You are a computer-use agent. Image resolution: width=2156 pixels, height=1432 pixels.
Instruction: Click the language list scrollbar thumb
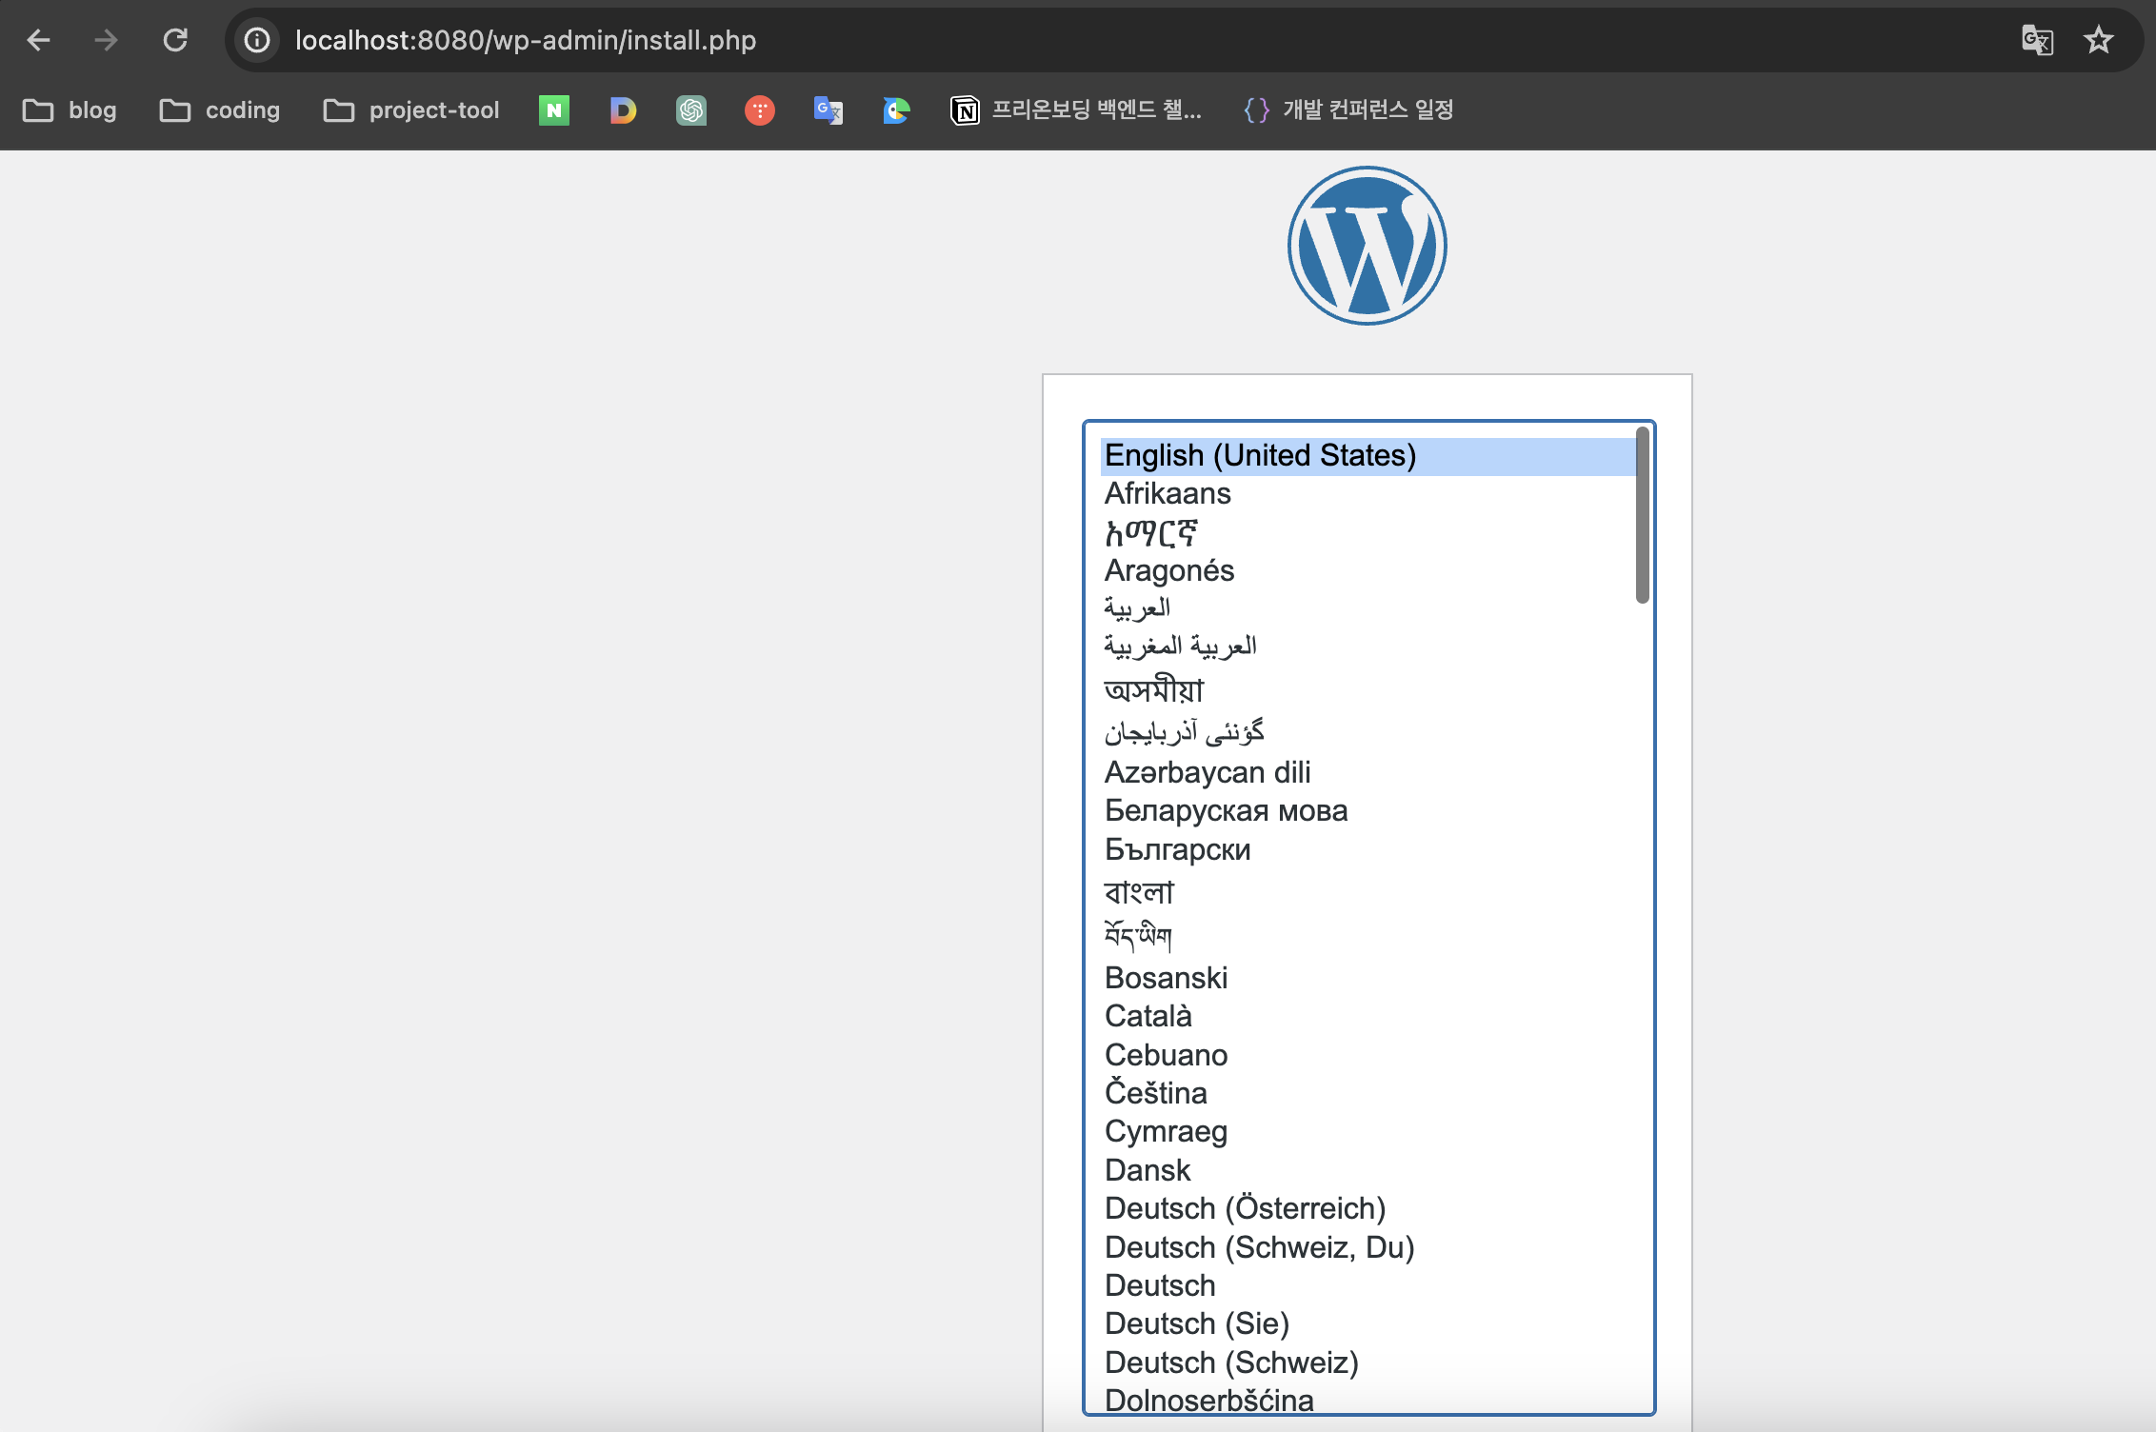point(1642,515)
